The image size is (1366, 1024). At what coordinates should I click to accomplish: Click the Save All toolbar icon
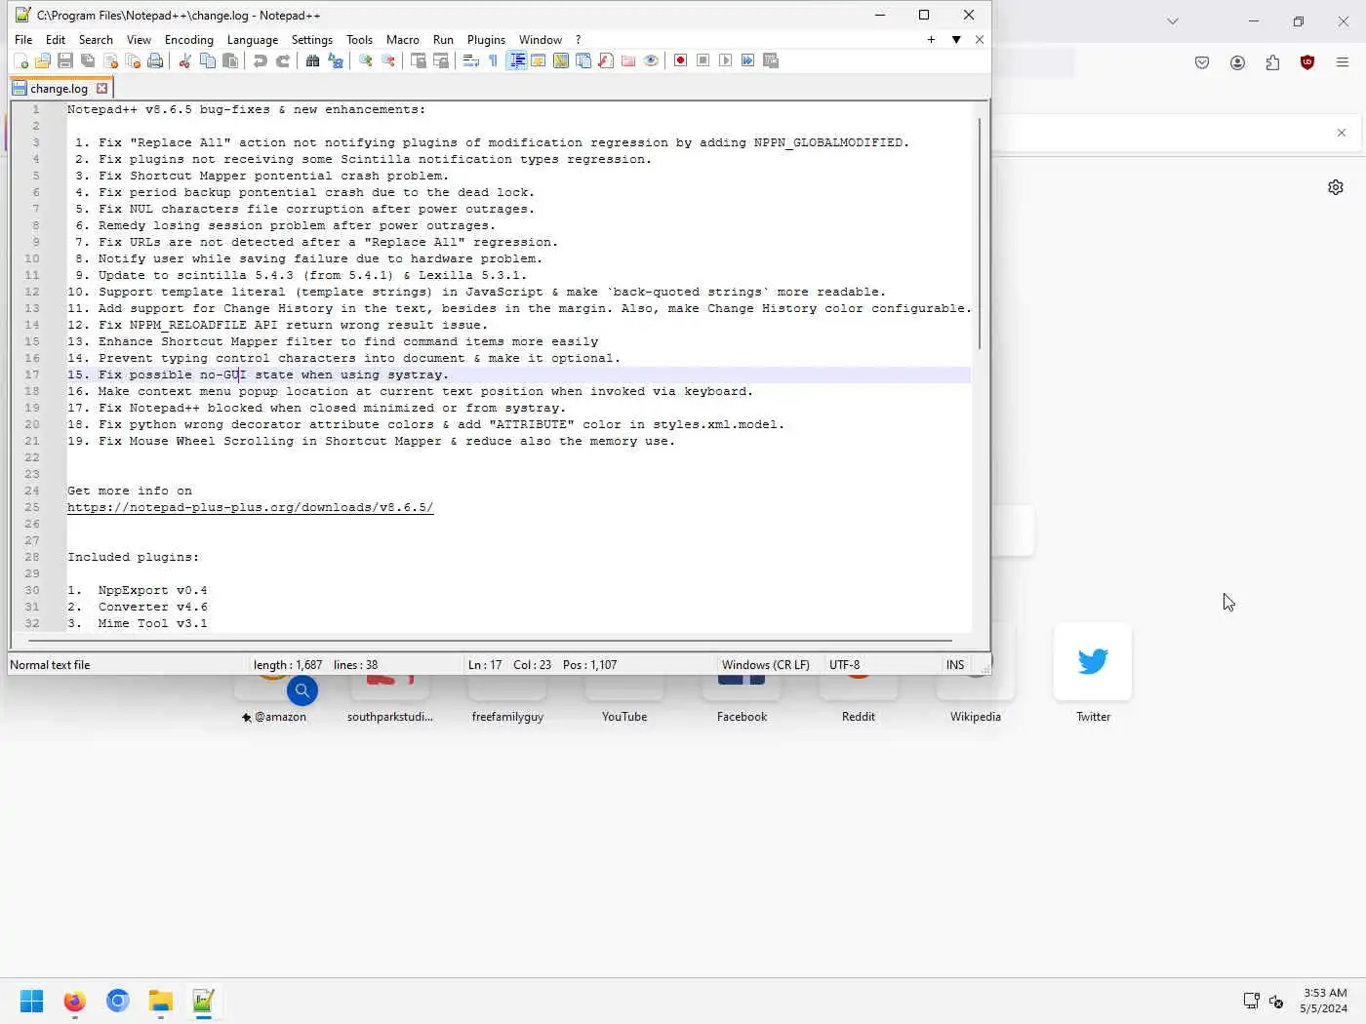point(88,60)
